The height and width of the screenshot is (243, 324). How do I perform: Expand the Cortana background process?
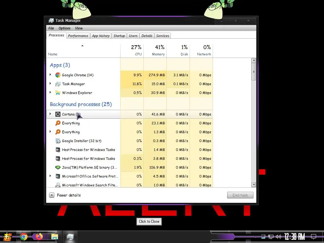click(50, 114)
